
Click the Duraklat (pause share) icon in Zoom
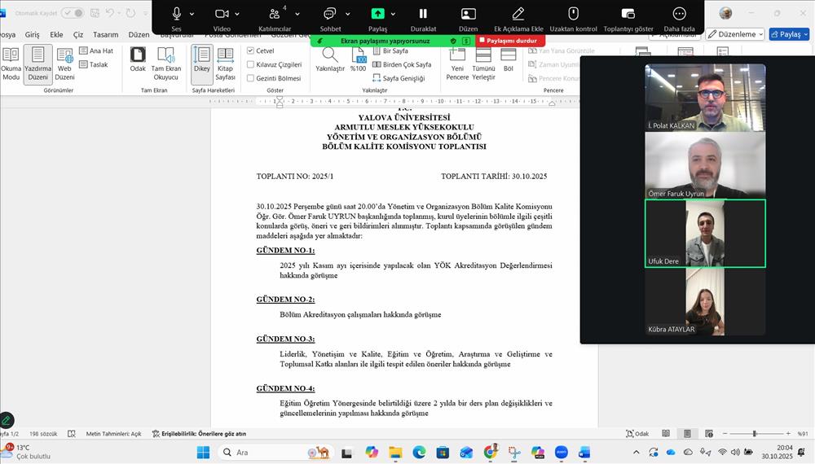[x=423, y=14]
